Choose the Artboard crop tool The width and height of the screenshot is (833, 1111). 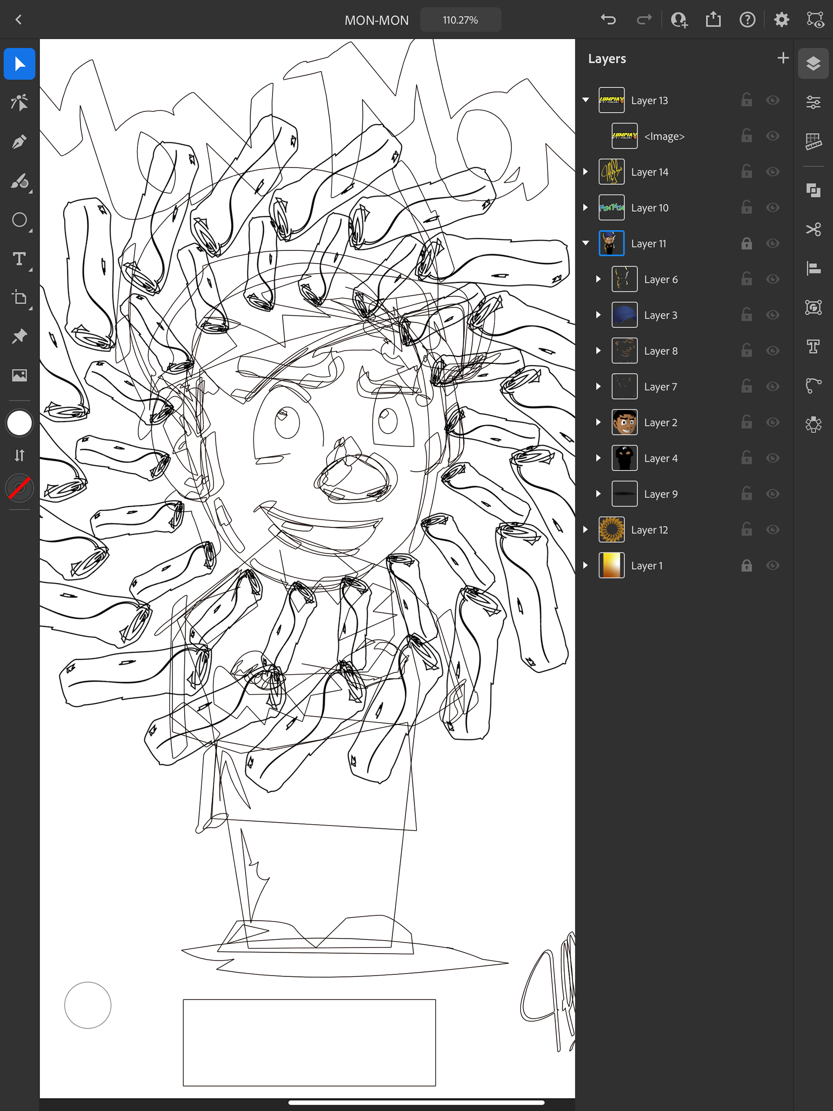[x=19, y=297]
